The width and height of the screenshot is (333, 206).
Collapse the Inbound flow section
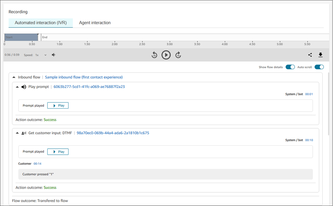14,77
